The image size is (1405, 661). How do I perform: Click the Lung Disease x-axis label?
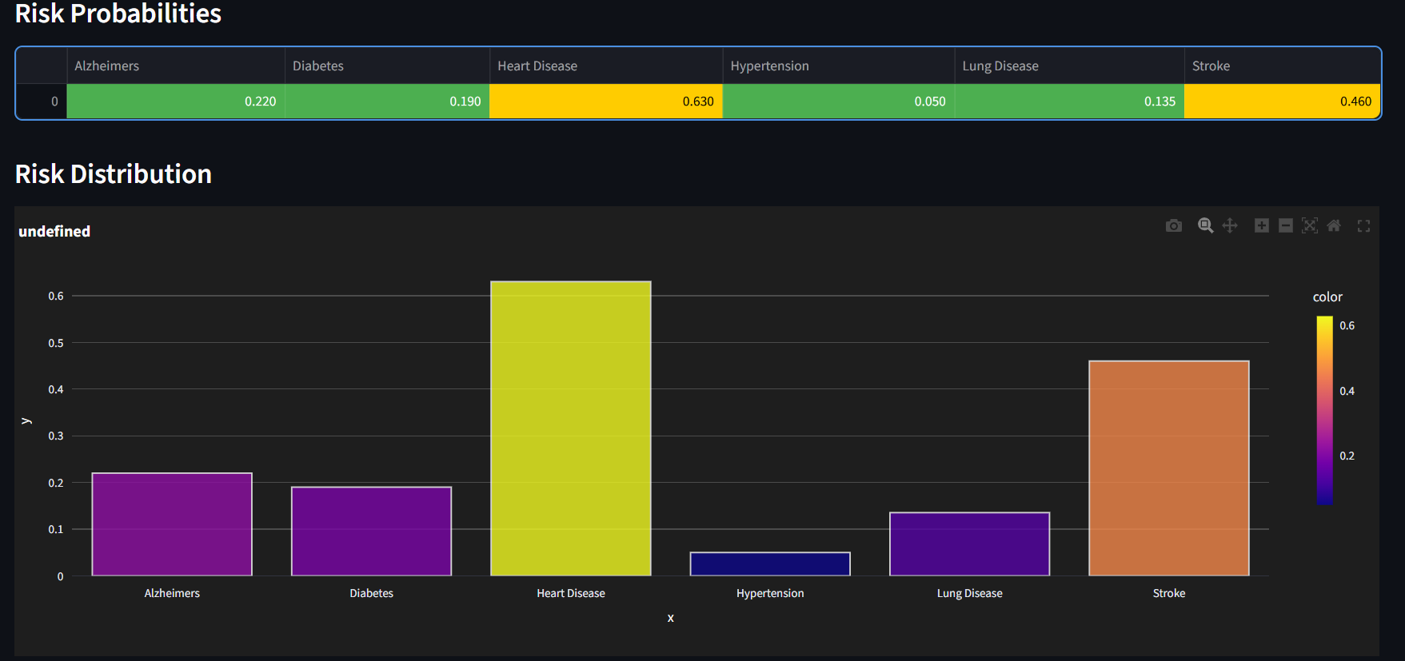pos(969,593)
